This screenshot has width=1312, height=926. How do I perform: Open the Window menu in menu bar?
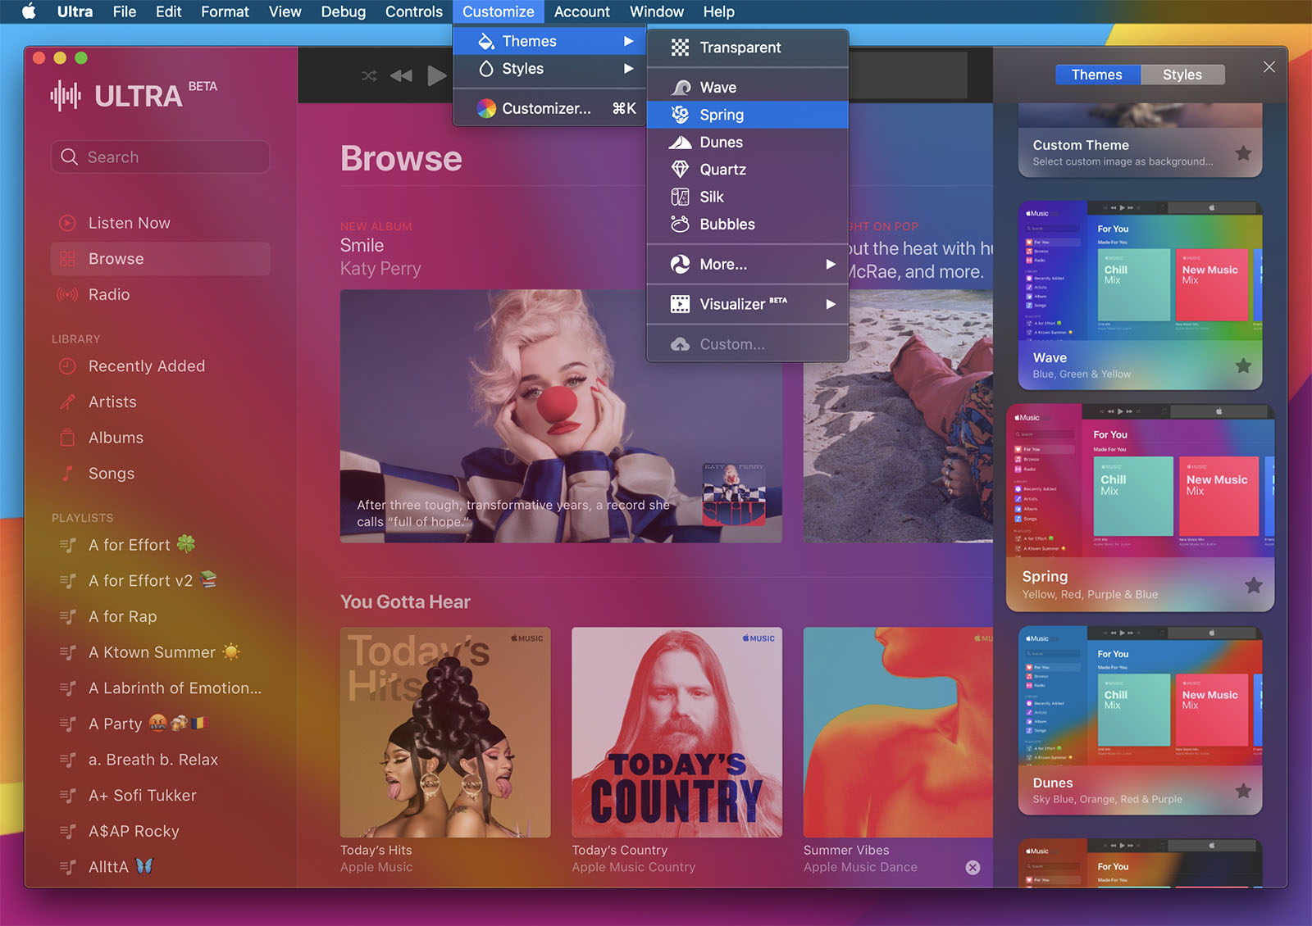(x=656, y=11)
